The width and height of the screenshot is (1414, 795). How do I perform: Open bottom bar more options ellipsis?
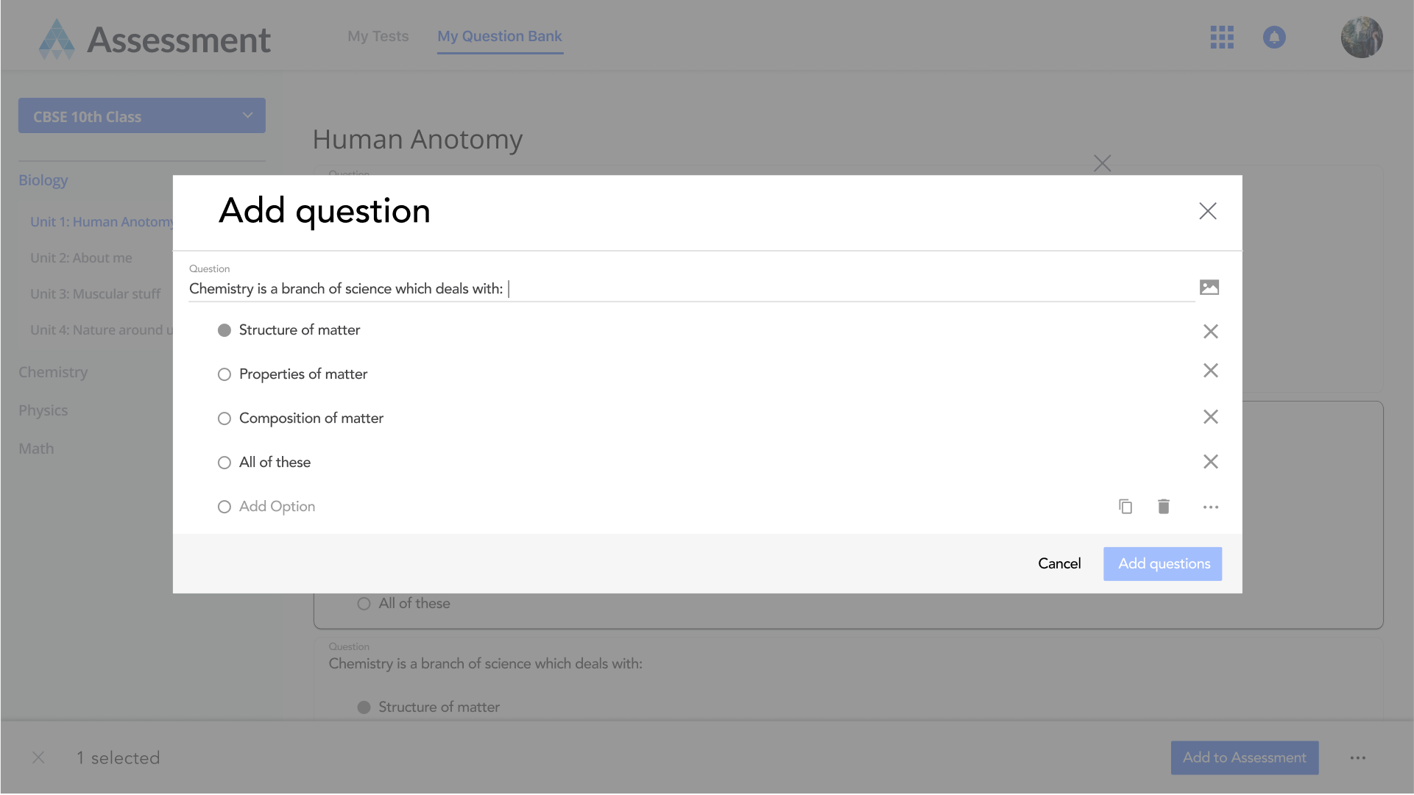[1357, 757]
